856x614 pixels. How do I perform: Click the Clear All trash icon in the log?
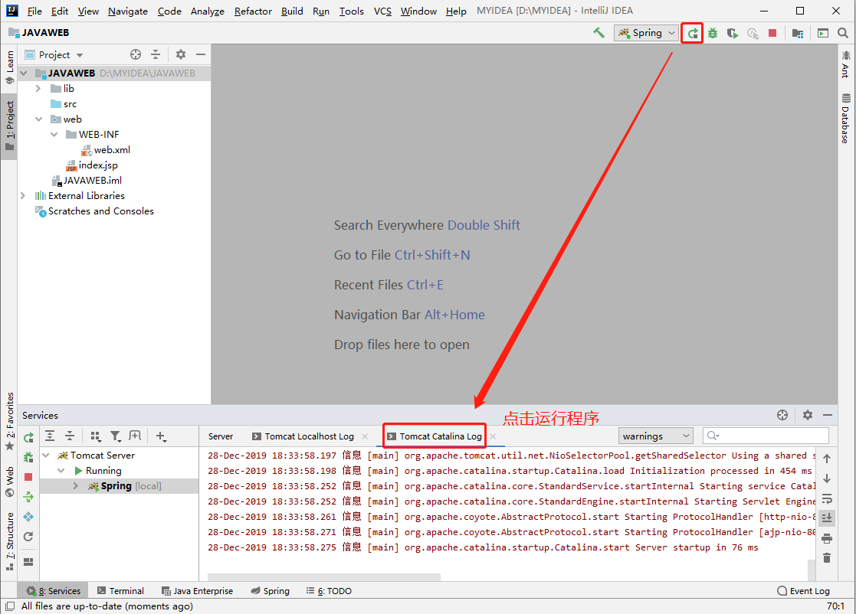click(827, 558)
